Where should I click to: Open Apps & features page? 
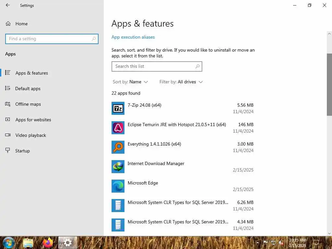(31, 73)
